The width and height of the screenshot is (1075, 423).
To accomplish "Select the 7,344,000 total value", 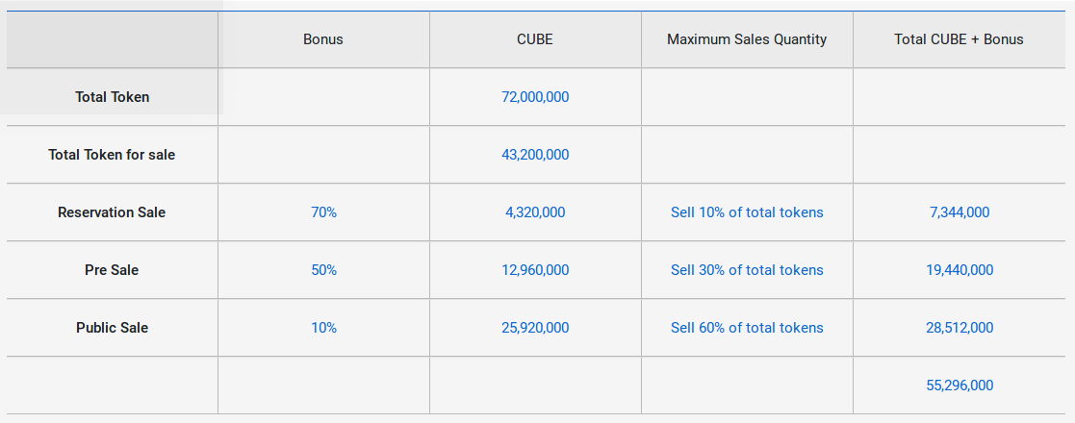I will point(960,212).
